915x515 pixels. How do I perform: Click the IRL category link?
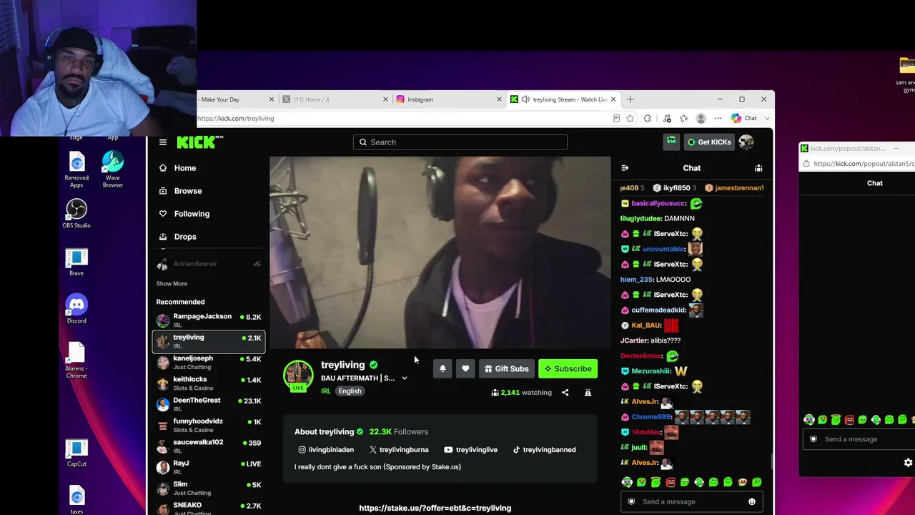[326, 391]
